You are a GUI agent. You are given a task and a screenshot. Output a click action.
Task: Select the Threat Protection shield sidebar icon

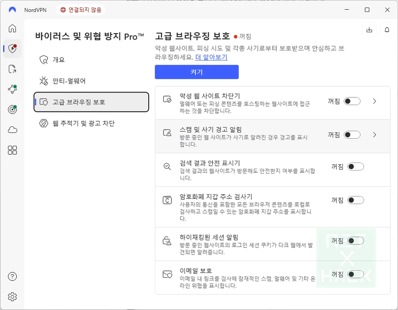click(12, 49)
